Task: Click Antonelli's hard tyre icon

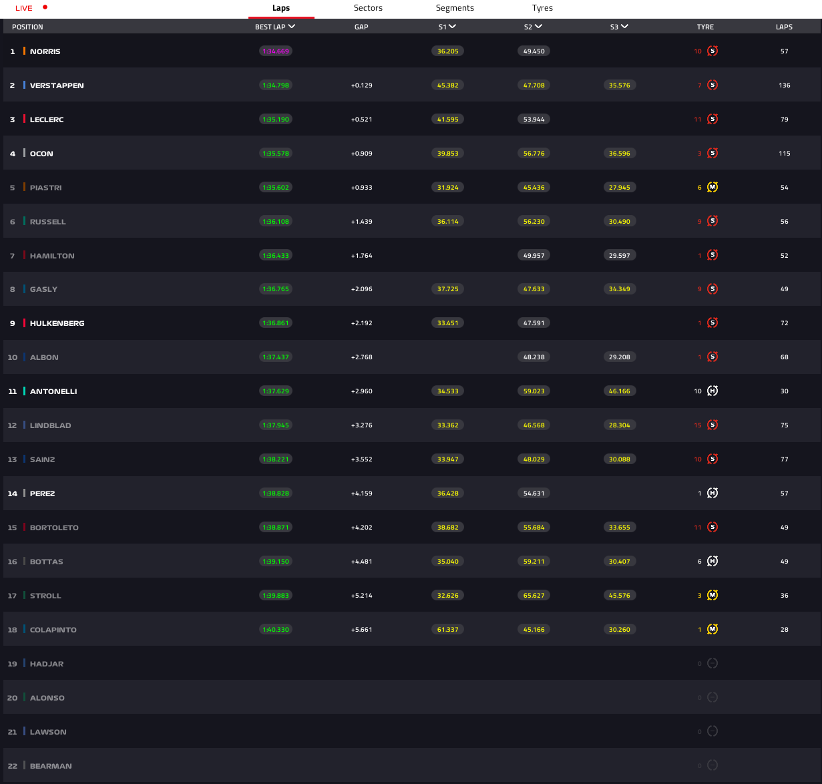Action: tap(712, 391)
